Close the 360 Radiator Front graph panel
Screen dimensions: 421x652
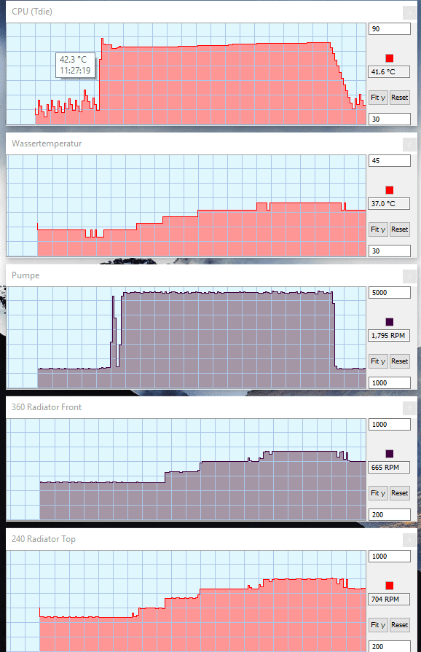(409, 408)
